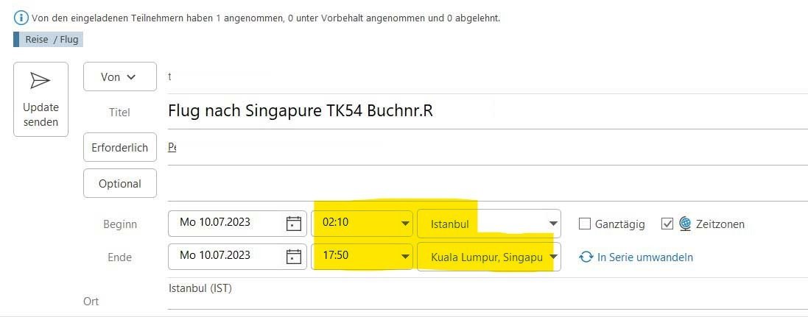Open the 02:10 start time dropdown
808x317 pixels.
(405, 224)
